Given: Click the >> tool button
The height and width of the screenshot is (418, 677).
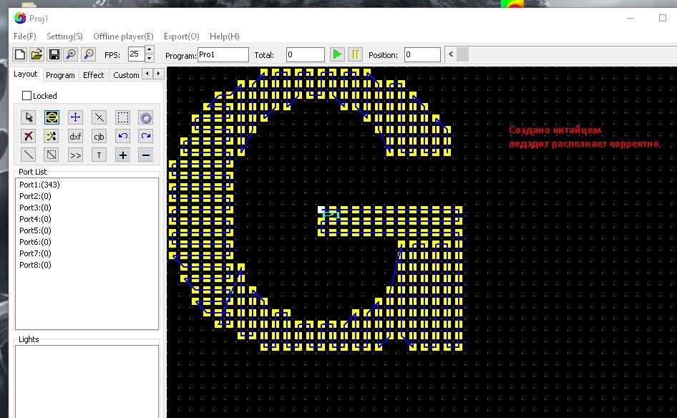Looking at the screenshot, I should click(x=76, y=155).
